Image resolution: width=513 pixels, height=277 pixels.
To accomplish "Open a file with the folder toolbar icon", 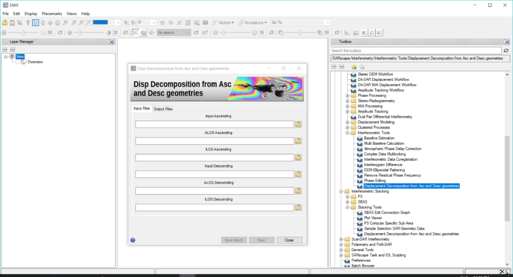I will tap(5, 23).
